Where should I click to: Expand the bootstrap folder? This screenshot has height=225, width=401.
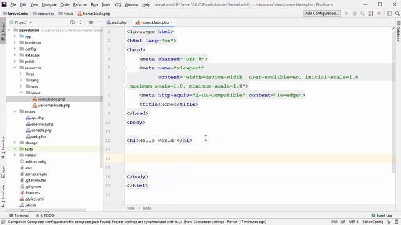(14, 42)
